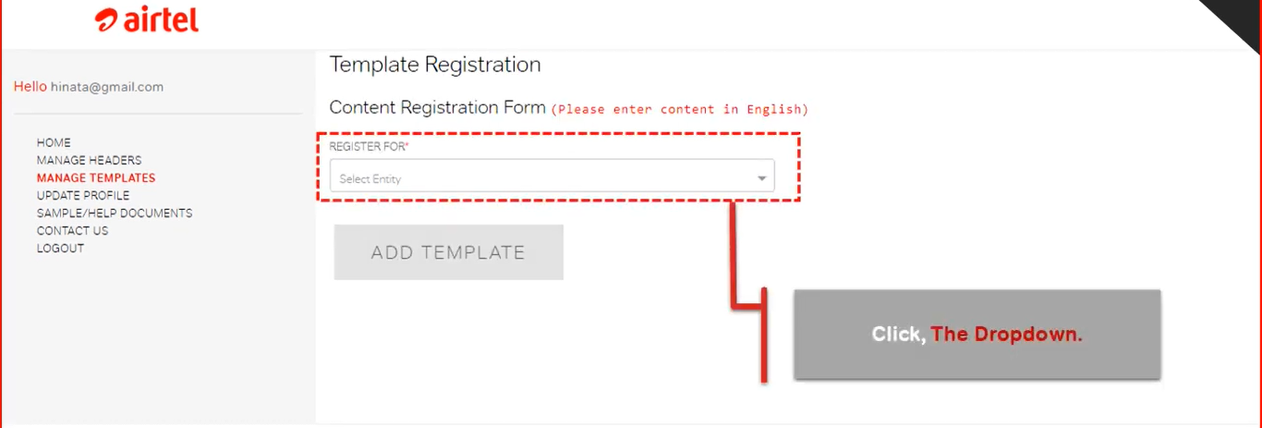Open SAMPLE/HELP DOCUMENTS link

pos(115,213)
